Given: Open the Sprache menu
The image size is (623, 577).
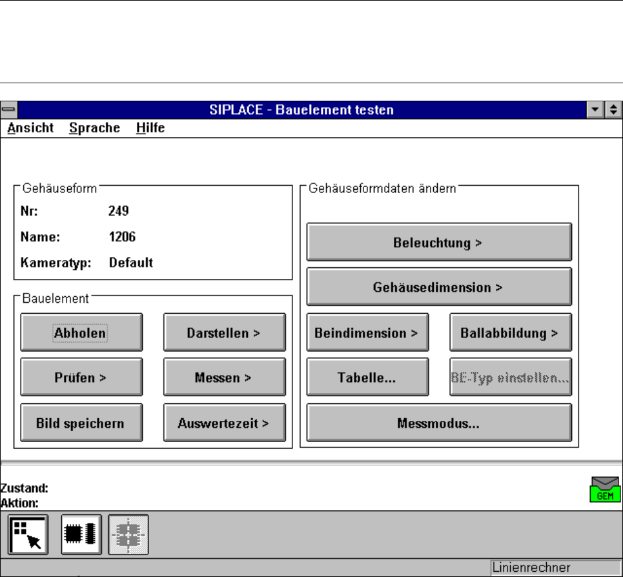Looking at the screenshot, I should click(x=94, y=128).
